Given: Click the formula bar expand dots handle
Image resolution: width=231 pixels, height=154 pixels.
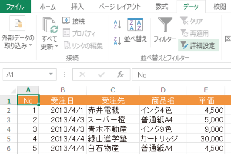Looking at the screenshot, I should pyautogui.click(x=64, y=74).
